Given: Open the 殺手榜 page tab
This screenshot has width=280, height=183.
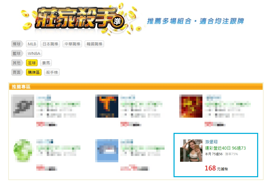Looking at the screenshot, I should click(x=52, y=72).
